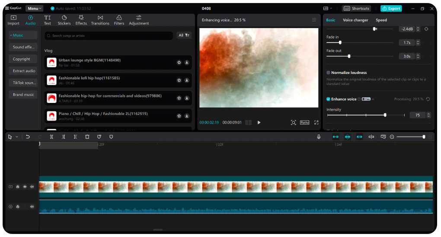Adjust the volume slider handle
Viewport: 441px width, 237px height.
(x=374, y=29)
